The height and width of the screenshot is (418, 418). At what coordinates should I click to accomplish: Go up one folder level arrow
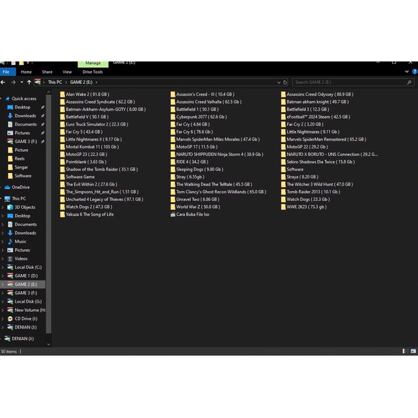[x=29, y=82]
